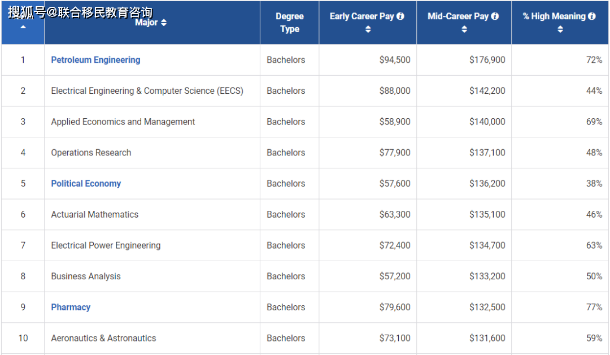Click the $140,000 mid-career pay value
Viewport: 610px width, 355px height.
(x=487, y=122)
